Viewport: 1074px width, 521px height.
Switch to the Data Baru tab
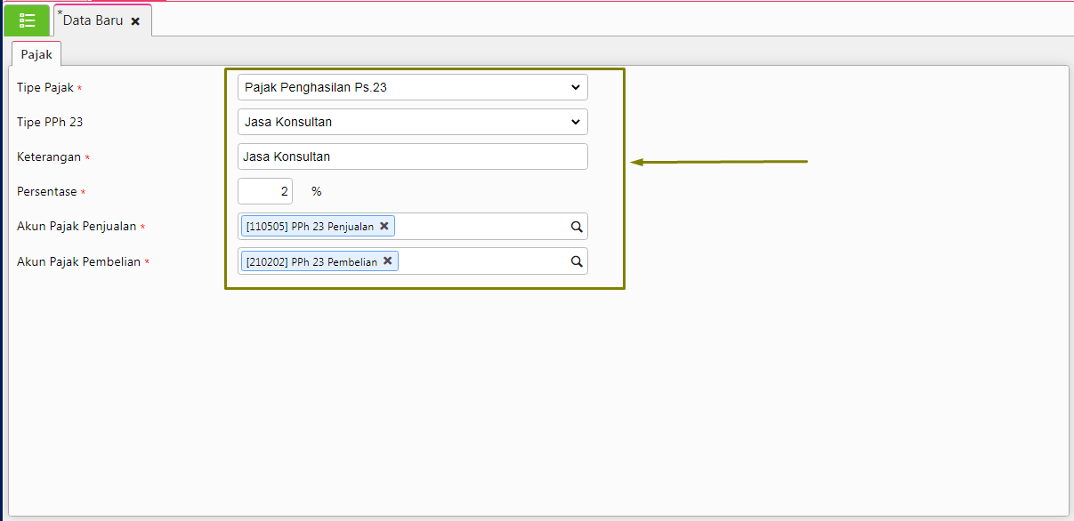coord(93,20)
